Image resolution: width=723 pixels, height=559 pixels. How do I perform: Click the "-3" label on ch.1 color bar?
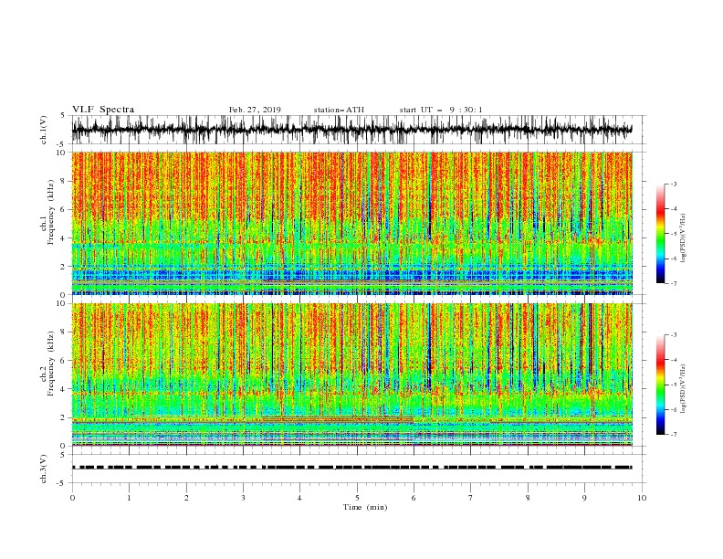[x=674, y=184]
